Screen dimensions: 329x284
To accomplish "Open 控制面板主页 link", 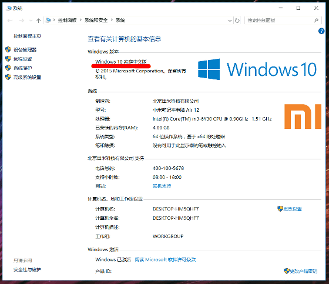I will coord(27,36).
